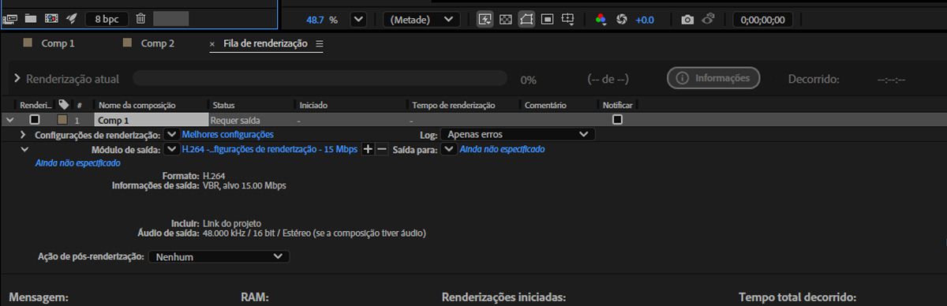Viewport: 947px width, 306px height.
Task: Open Fila de renderização panel menu icon
Action: (x=320, y=44)
